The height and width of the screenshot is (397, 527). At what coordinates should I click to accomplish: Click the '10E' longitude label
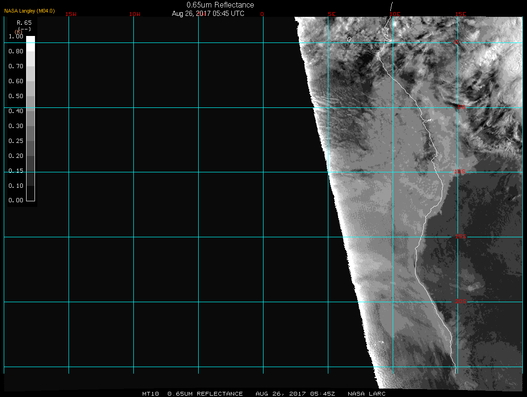click(395, 14)
